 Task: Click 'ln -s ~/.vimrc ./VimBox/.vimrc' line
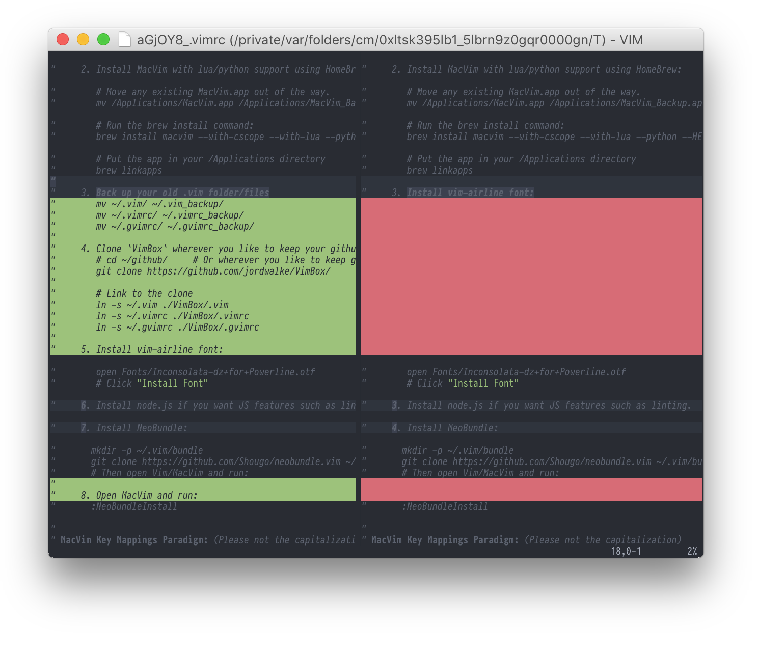click(173, 316)
